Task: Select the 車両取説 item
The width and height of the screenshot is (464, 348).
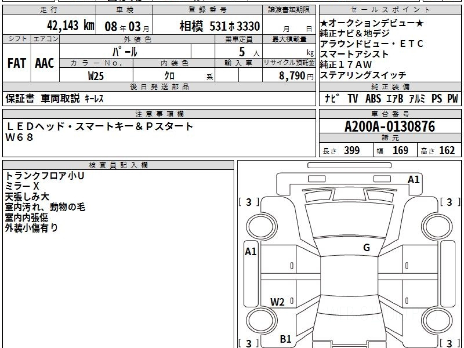Action: pos(60,99)
